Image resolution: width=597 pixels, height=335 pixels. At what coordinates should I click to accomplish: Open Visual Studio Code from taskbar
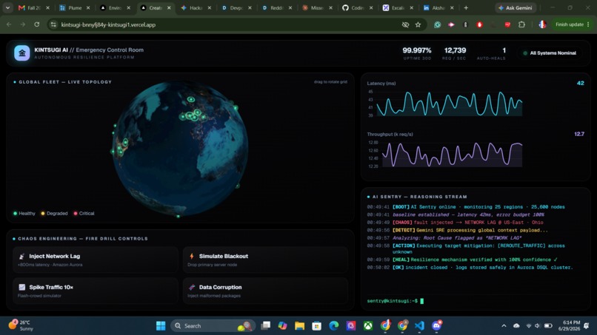[x=419, y=326]
